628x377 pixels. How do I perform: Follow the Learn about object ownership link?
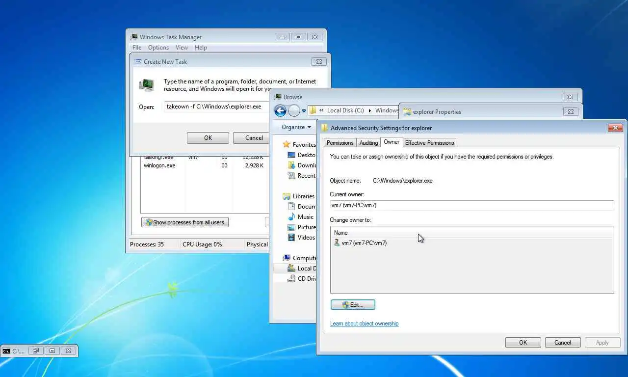coord(364,323)
